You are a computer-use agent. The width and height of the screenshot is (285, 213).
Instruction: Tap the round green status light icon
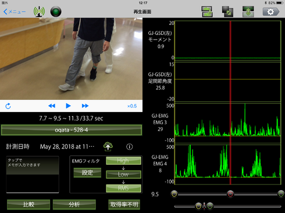click(56, 12)
